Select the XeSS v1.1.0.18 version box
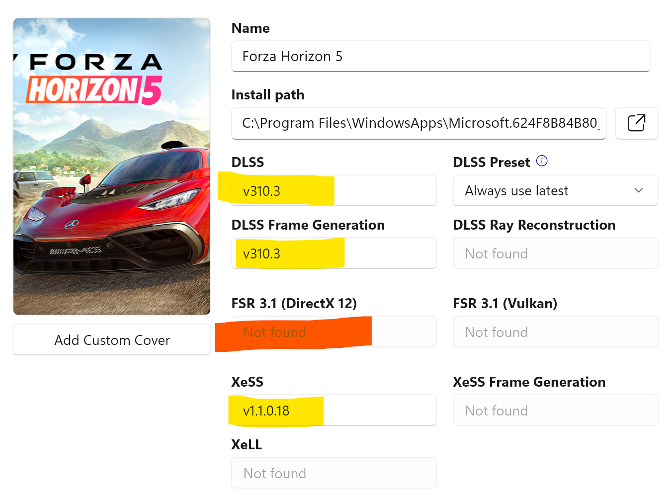This screenshot has width=670, height=501. pyautogui.click(x=334, y=410)
